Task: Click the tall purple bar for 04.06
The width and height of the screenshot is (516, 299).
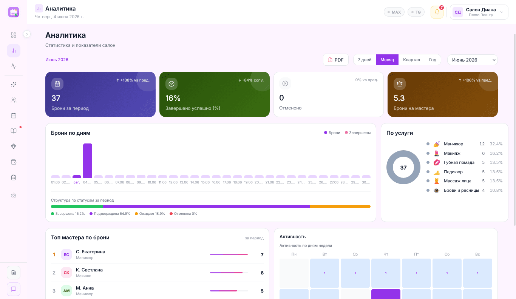Action: pos(88,161)
